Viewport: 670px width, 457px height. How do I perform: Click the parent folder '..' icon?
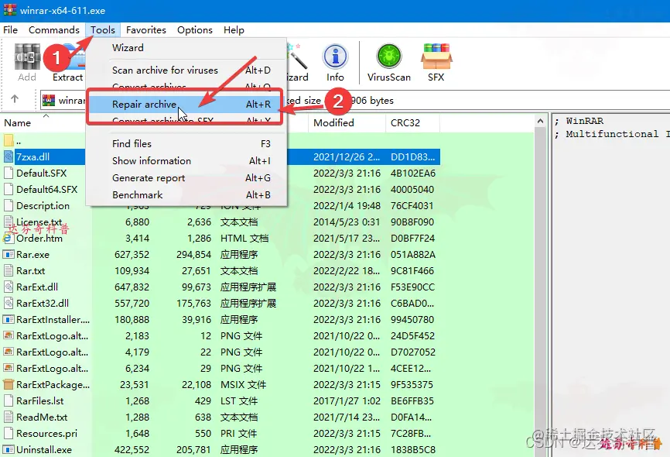9,140
